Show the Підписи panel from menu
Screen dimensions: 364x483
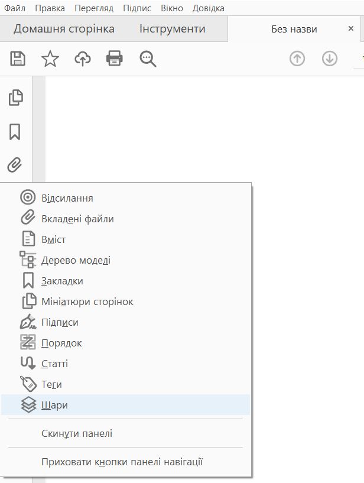click(x=60, y=322)
